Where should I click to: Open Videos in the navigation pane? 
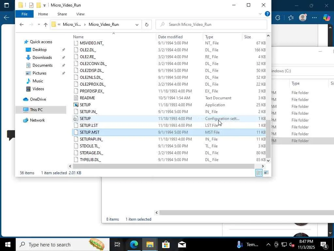pos(38,89)
